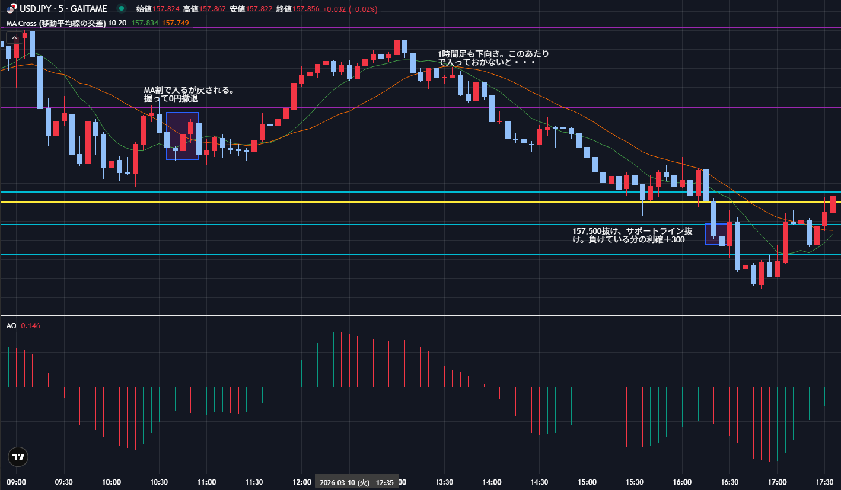Click the 09:00 time axis label
Image resolution: width=841 pixels, height=490 pixels.
point(15,482)
